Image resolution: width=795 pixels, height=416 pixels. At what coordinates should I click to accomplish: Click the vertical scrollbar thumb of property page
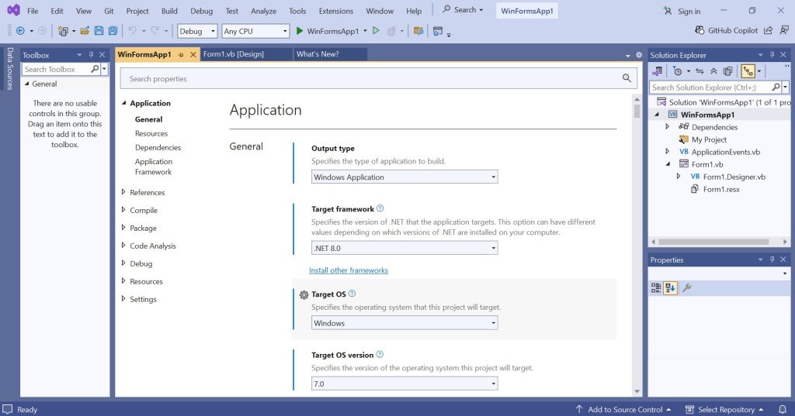(x=637, y=110)
